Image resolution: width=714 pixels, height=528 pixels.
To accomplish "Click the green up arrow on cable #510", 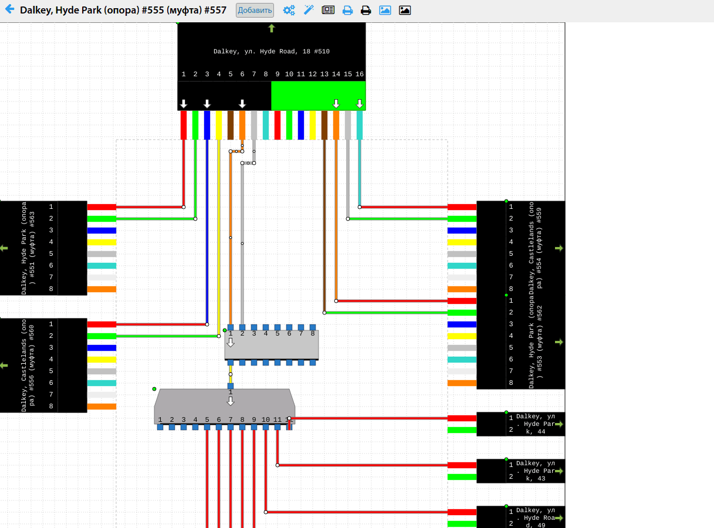I will click(x=271, y=28).
